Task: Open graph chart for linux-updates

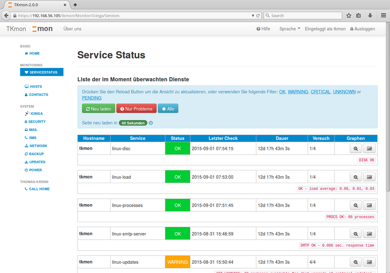Action: click(370, 262)
